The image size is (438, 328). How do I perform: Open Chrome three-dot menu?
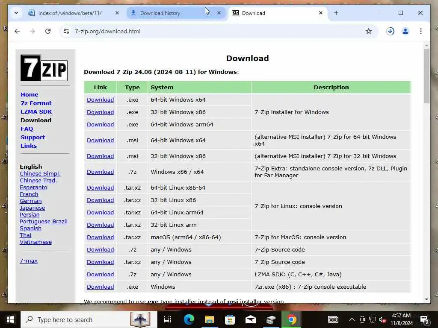(x=421, y=31)
